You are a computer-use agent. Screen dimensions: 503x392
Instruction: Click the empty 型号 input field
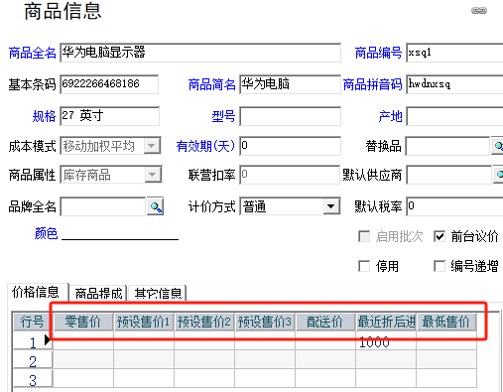tap(291, 116)
